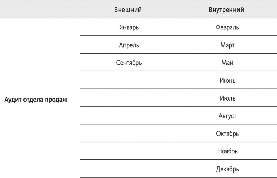Select the "Июнь" cell
This screenshot has width=277, height=178.
click(228, 81)
